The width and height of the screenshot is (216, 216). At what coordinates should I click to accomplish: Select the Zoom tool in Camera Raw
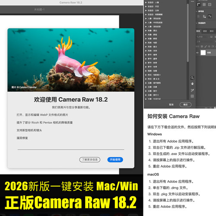[x=192, y=78]
